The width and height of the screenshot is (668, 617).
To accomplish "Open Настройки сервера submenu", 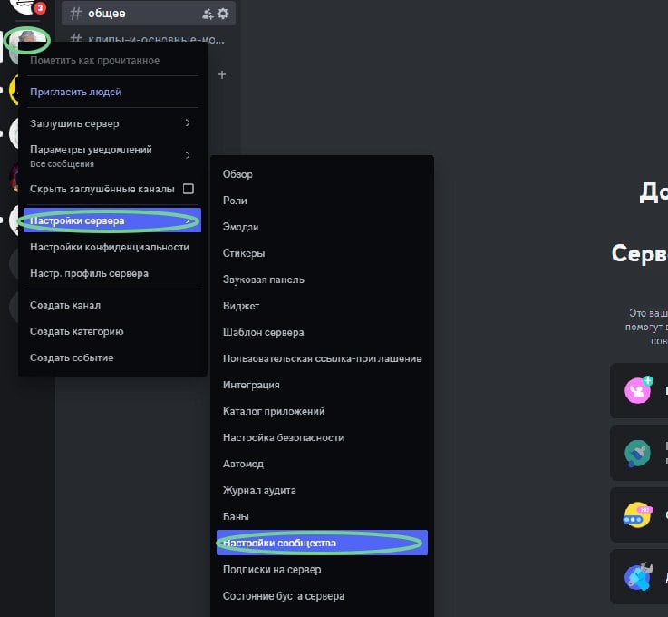I will click(112, 220).
